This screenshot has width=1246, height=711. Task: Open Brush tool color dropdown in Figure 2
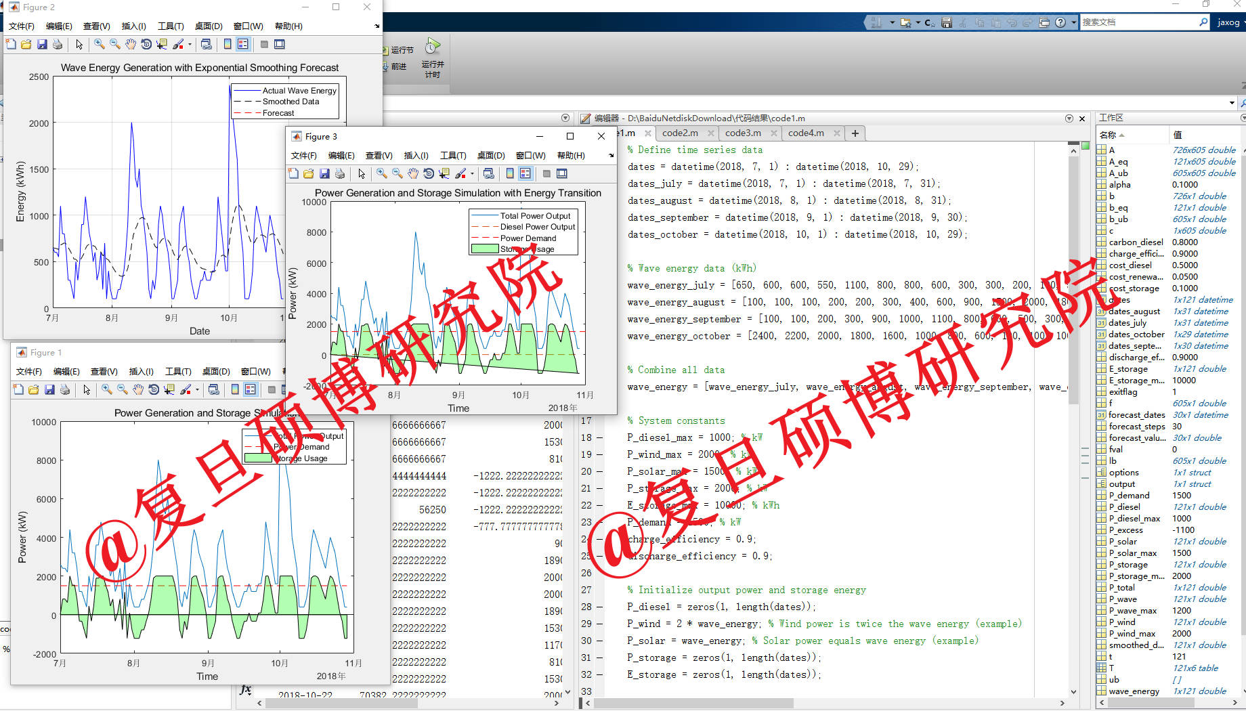point(190,44)
